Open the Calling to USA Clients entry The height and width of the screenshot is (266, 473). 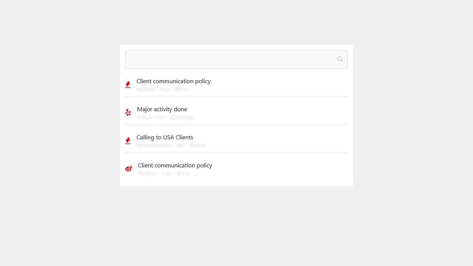click(165, 137)
